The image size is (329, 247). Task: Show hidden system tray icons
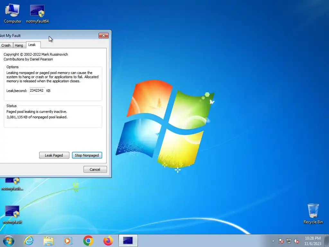click(x=273, y=241)
